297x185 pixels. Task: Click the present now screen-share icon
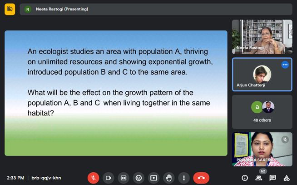[x=153, y=178]
